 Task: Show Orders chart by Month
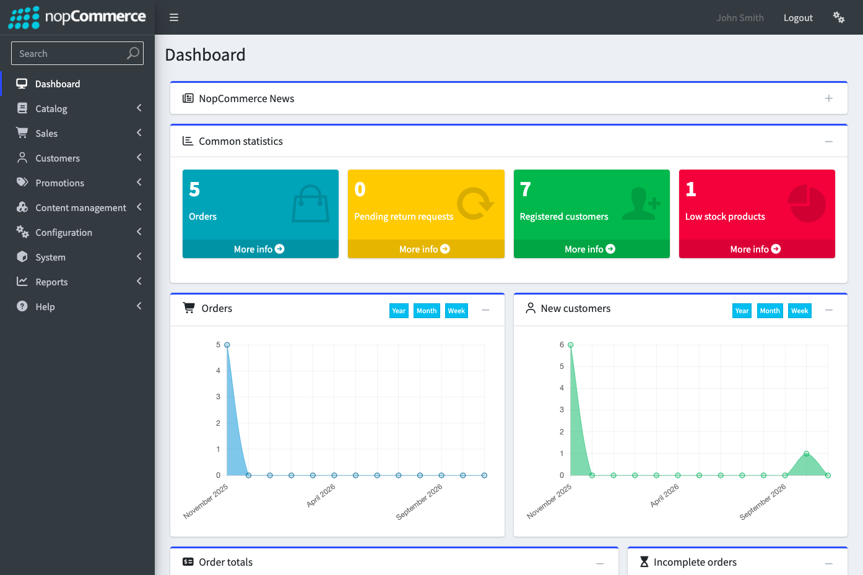pos(427,311)
